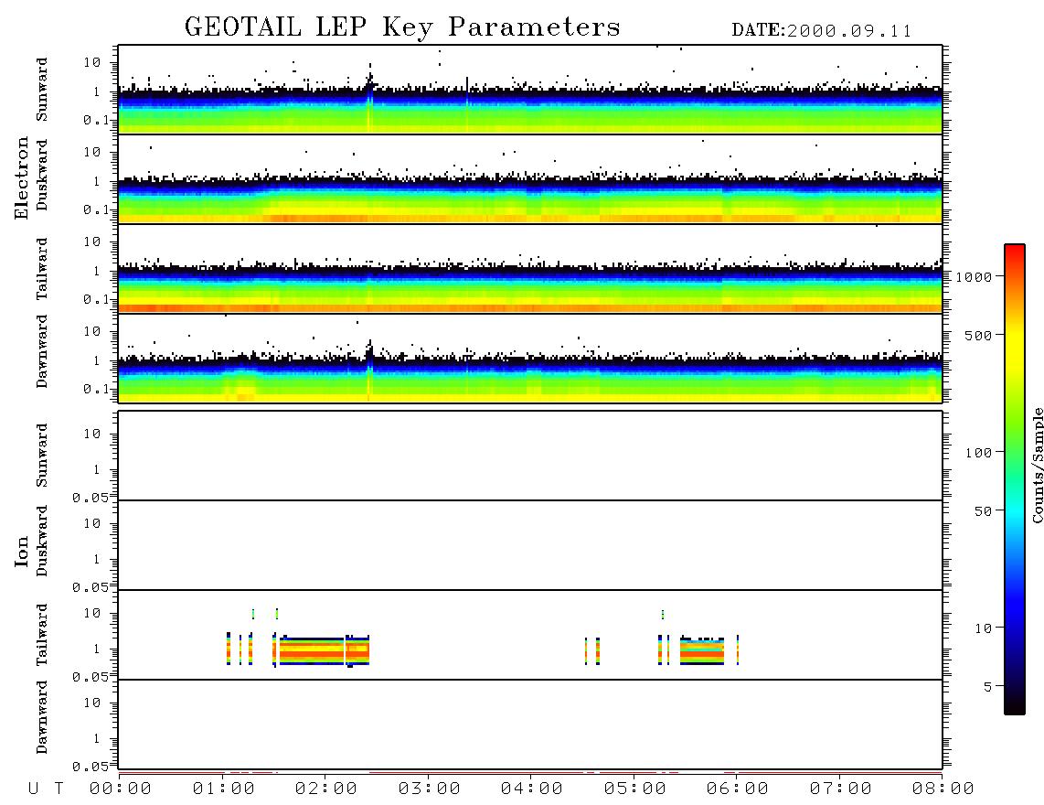Viewport: 1044px width, 805px height.
Task: Click the 04:00 time tick label
Action: (x=532, y=789)
